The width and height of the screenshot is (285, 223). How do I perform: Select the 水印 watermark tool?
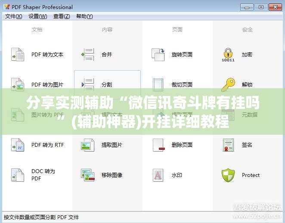click(167, 175)
